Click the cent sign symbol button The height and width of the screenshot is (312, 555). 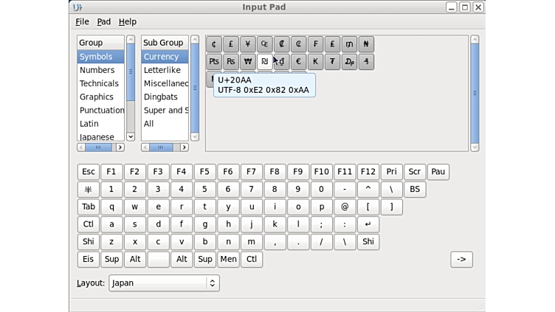[214, 44]
